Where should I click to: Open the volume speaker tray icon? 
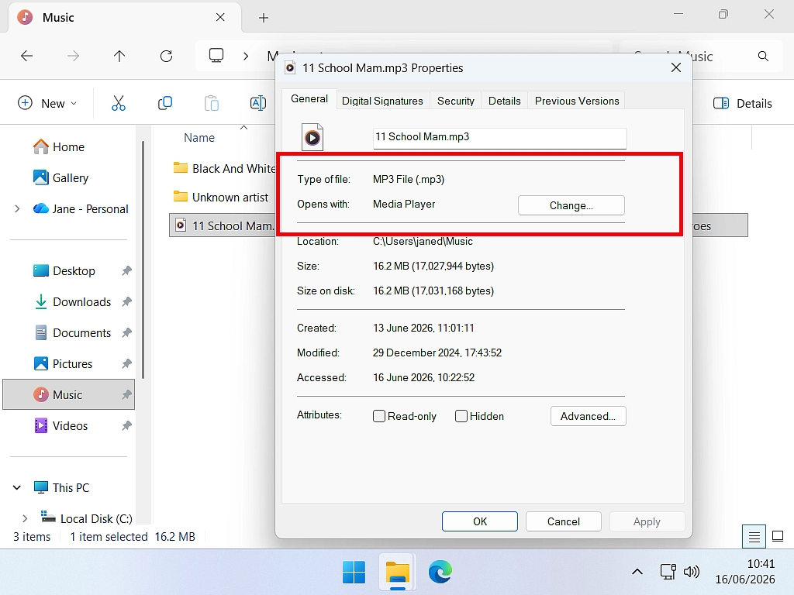[691, 573]
